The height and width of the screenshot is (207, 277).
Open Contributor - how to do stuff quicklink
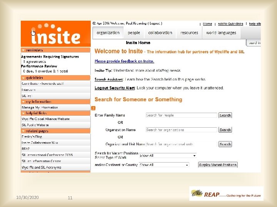click(56, 84)
